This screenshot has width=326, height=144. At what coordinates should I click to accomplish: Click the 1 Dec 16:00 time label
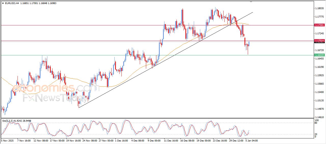coord(122,140)
